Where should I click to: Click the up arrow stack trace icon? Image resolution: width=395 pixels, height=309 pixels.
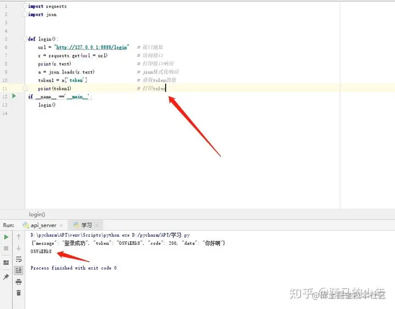pyautogui.click(x=19, y=237)
